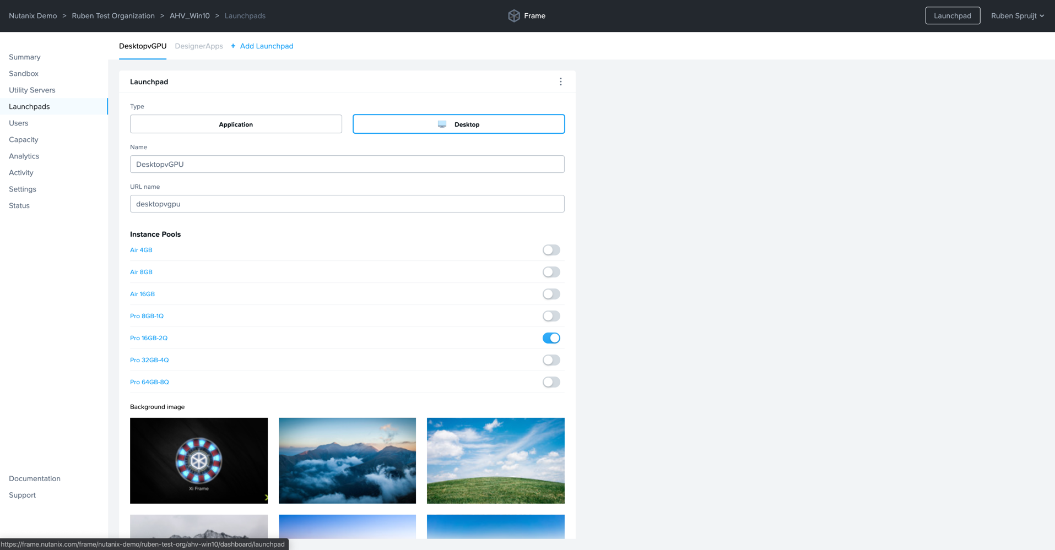Enable the Air 4GB instance pool

[551, 250]
